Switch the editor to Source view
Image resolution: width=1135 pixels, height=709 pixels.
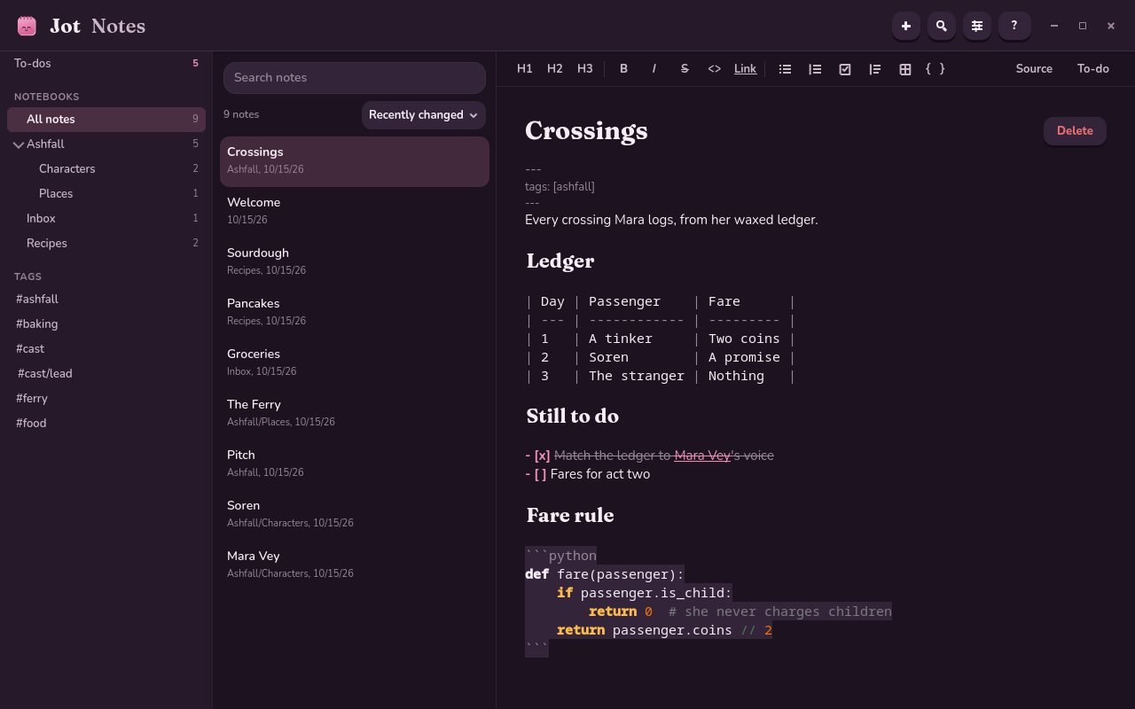tap(1034, 69)
